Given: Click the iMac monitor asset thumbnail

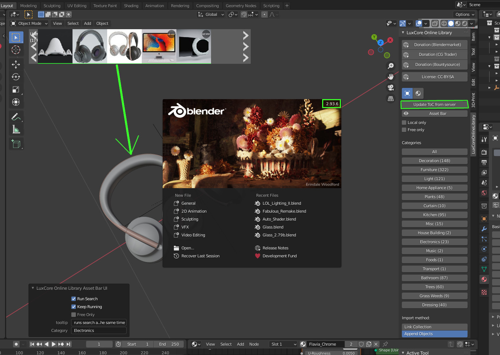Looking at the screenshot, I should tap(159, 46).
